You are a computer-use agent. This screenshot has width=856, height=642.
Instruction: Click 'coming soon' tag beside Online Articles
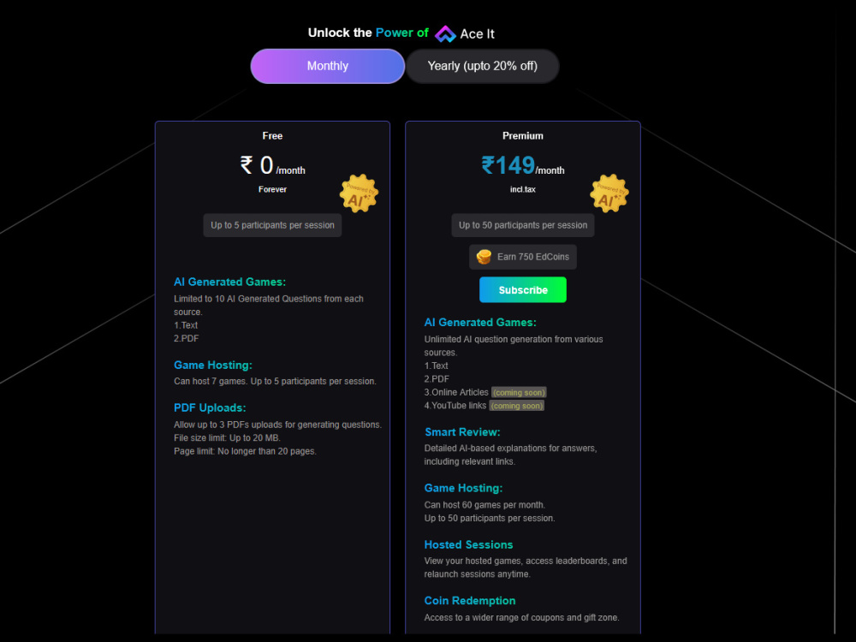(520, 393)
